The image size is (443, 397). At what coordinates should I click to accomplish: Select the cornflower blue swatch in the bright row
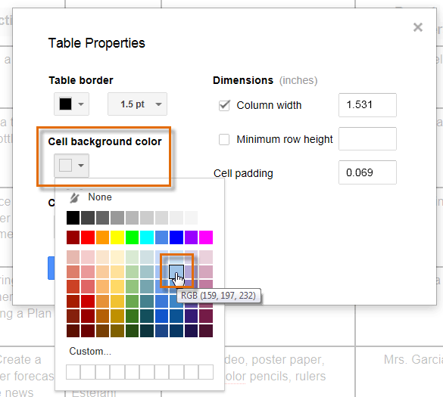pyautogui.click(x=161, y=237)
